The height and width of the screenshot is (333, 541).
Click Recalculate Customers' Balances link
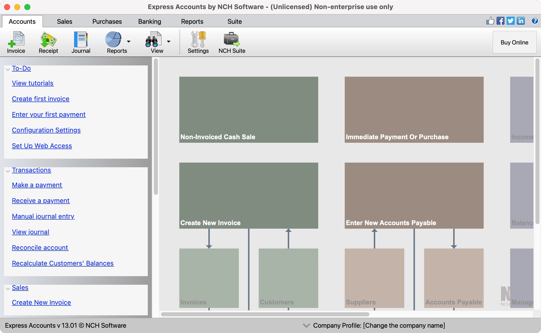[x=63, y=263]
